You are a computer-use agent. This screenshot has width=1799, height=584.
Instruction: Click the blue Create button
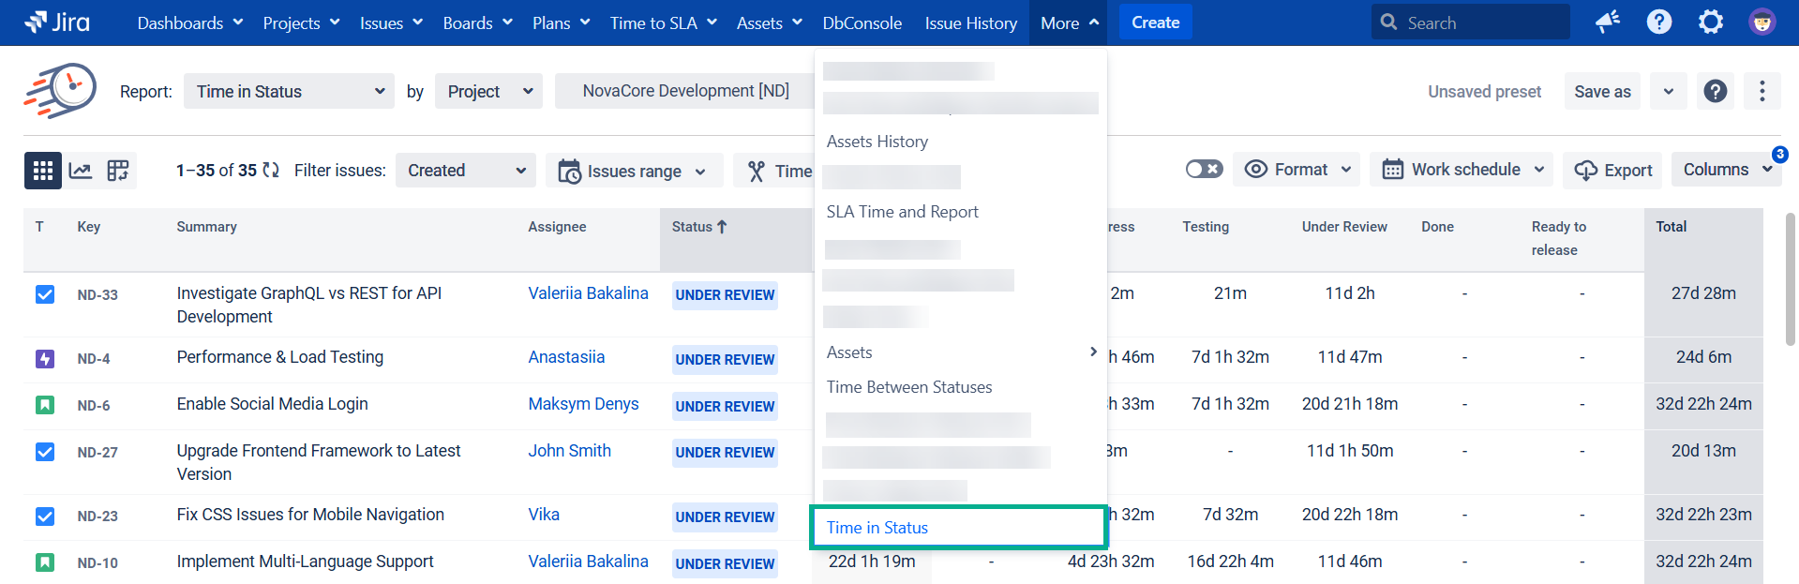point(1155,22)
